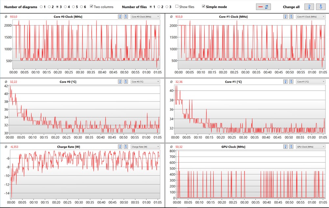Click the Change all up arrow button

309,7
